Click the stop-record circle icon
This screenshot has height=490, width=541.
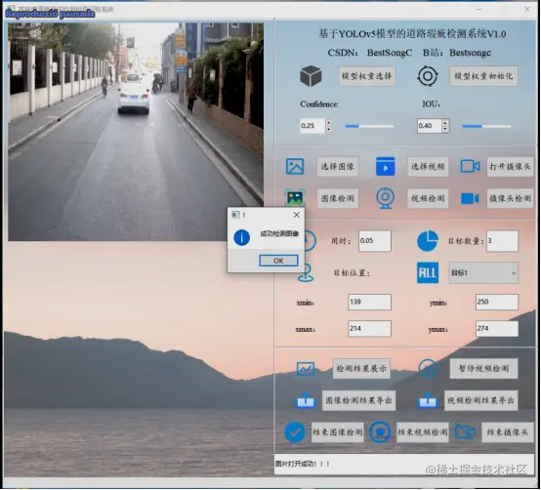pos(380,432)
